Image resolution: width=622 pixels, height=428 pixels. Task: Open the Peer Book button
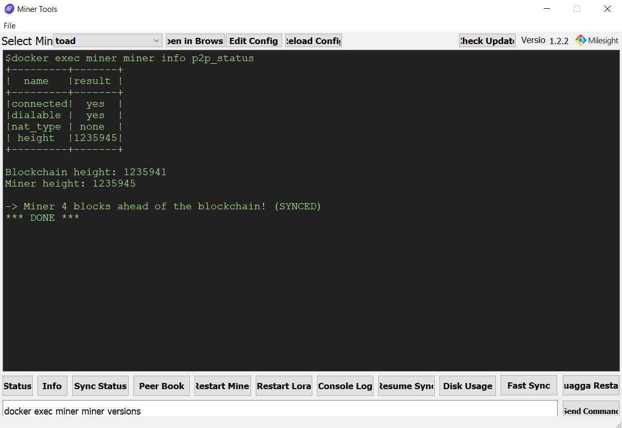pyautogui.click(x=161, y=386)
